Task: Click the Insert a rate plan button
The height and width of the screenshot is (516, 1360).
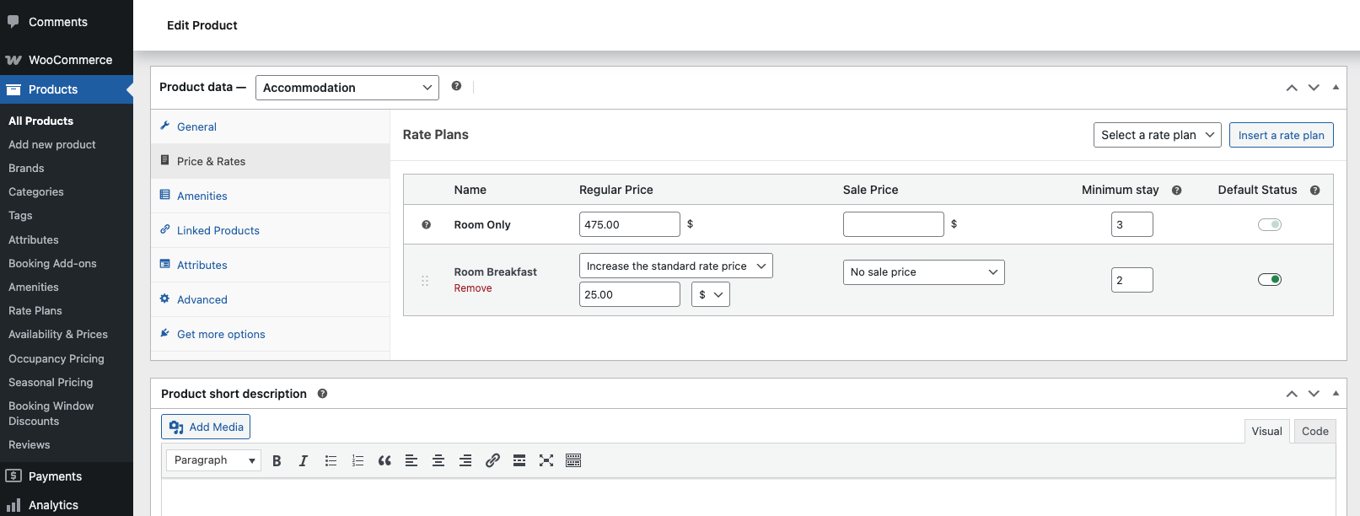Action: [x=1281, y=135]
